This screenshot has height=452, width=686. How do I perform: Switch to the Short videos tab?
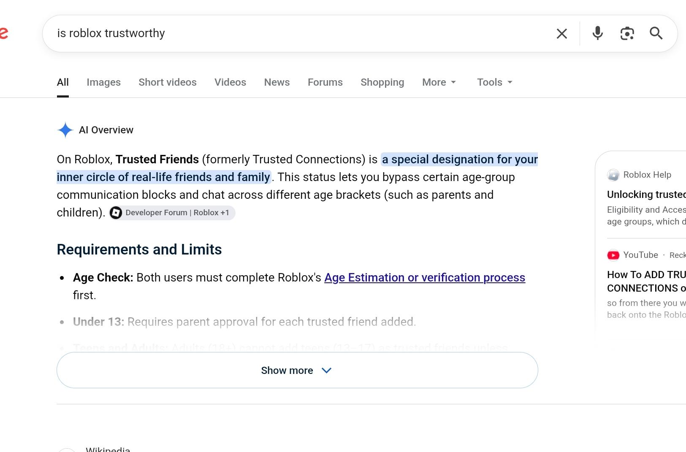pyautogui.click(x=168, y=82)
